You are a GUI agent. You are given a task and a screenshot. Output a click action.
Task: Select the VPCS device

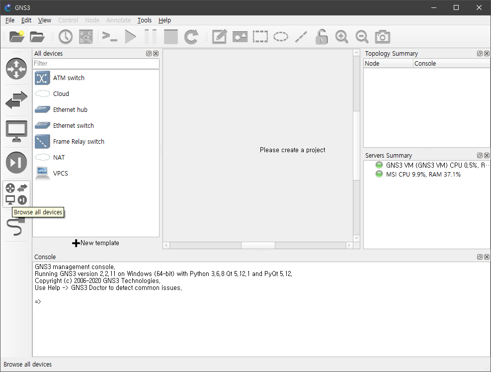coord(96,173)
